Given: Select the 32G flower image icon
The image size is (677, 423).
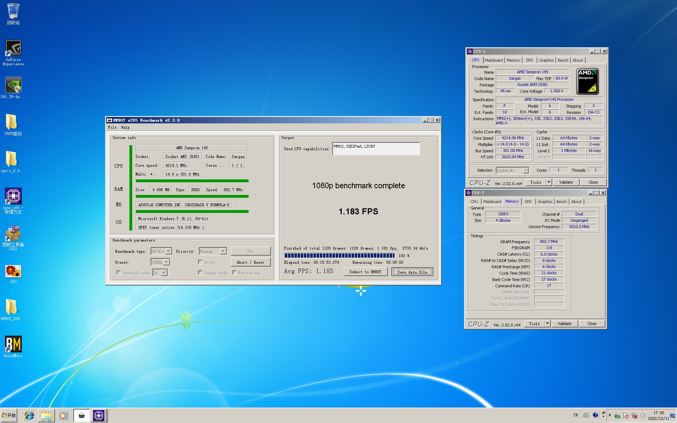Looking at the screenshot, I should (13, 274).
